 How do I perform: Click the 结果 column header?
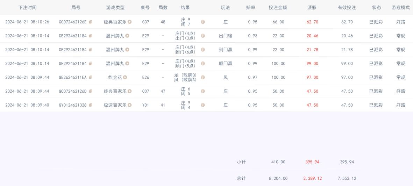click(x=185, y=8)
